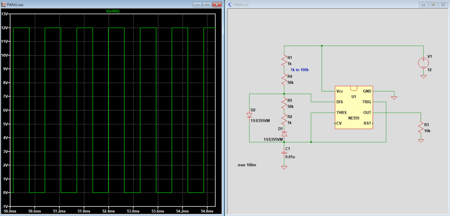Click the blue '1k to 100k' comment

click(300, 70)
